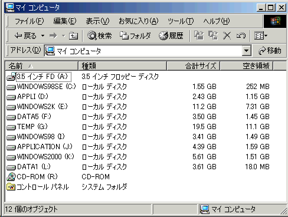Click the address bar My Computer icon
The image size is (288, 217).
click(x=50, y=51)
